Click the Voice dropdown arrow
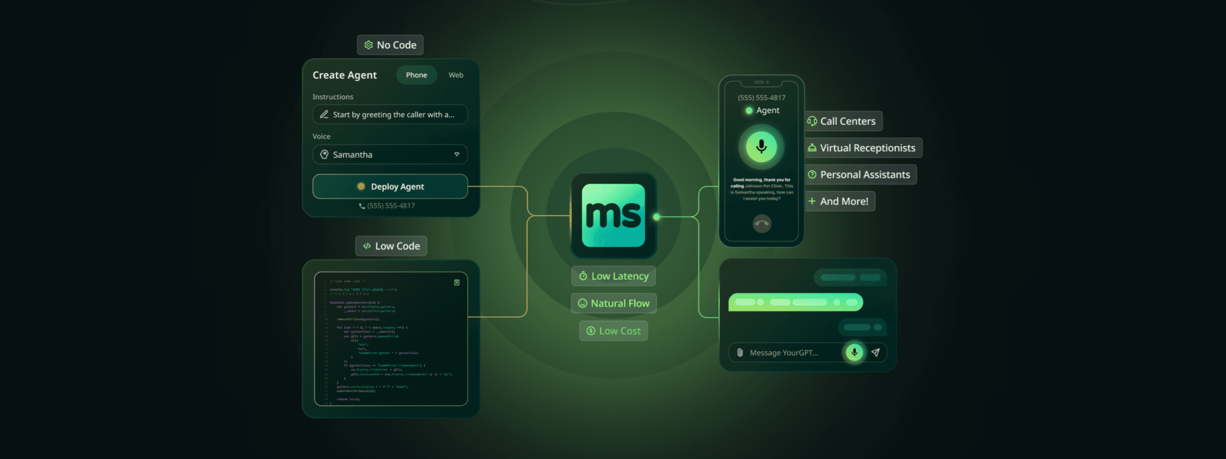This screenshot has height=459, width=1226. tap(456, 154)
